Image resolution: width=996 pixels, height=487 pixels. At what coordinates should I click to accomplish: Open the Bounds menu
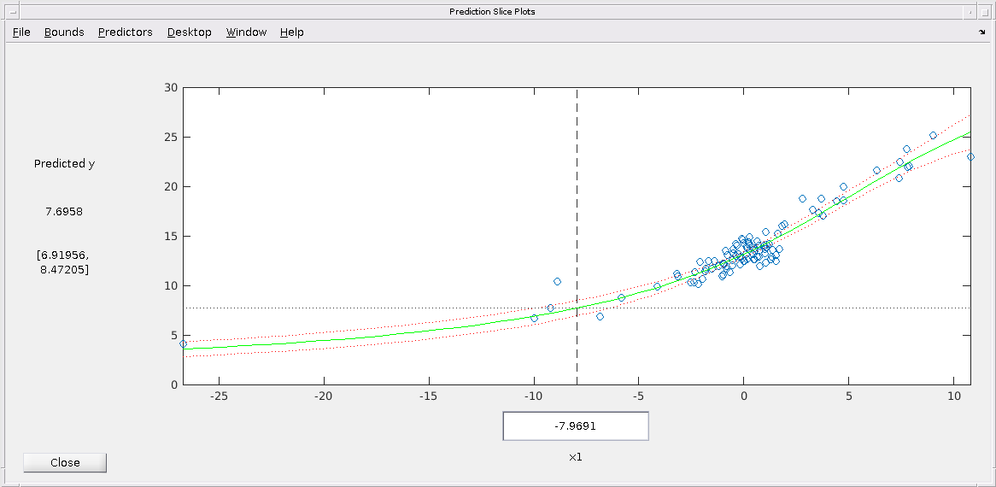click(x=64, y=32)
